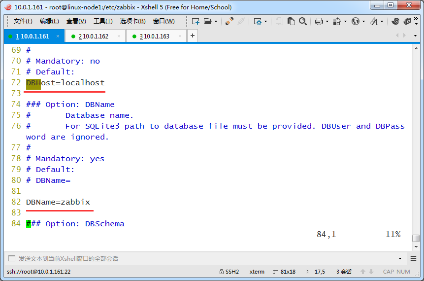
Task: Click the Color Scheme icon
Action: coord(337,21)
